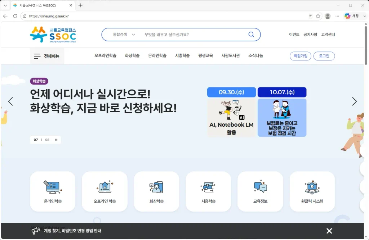Click the SSOC site logo
The width and height of the screenshot is (369, 240).
tap(53, 35)
